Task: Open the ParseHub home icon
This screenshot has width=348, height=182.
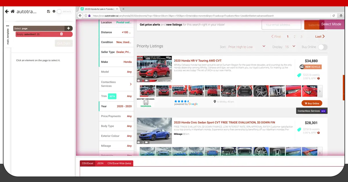Action: click(x=12, y=11)
